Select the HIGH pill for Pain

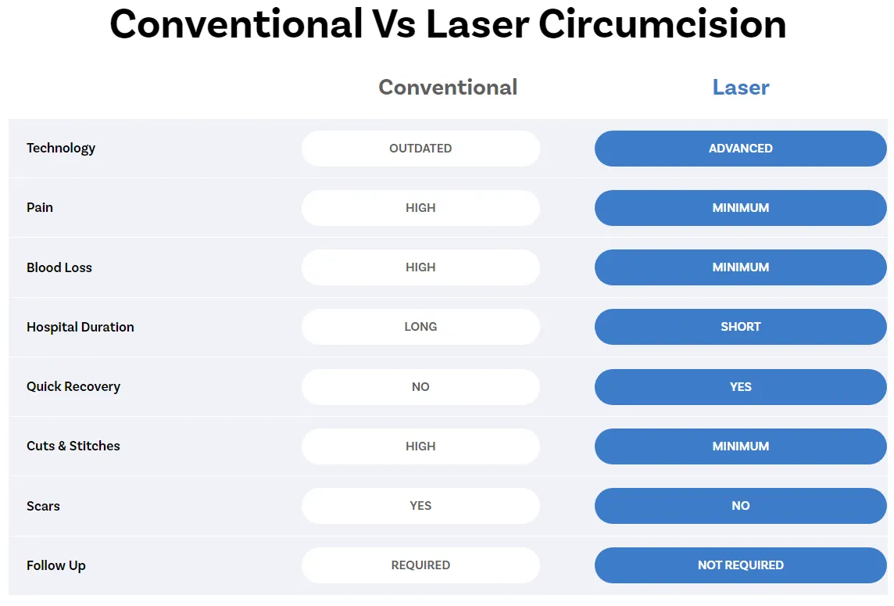(x=420, y=208)
